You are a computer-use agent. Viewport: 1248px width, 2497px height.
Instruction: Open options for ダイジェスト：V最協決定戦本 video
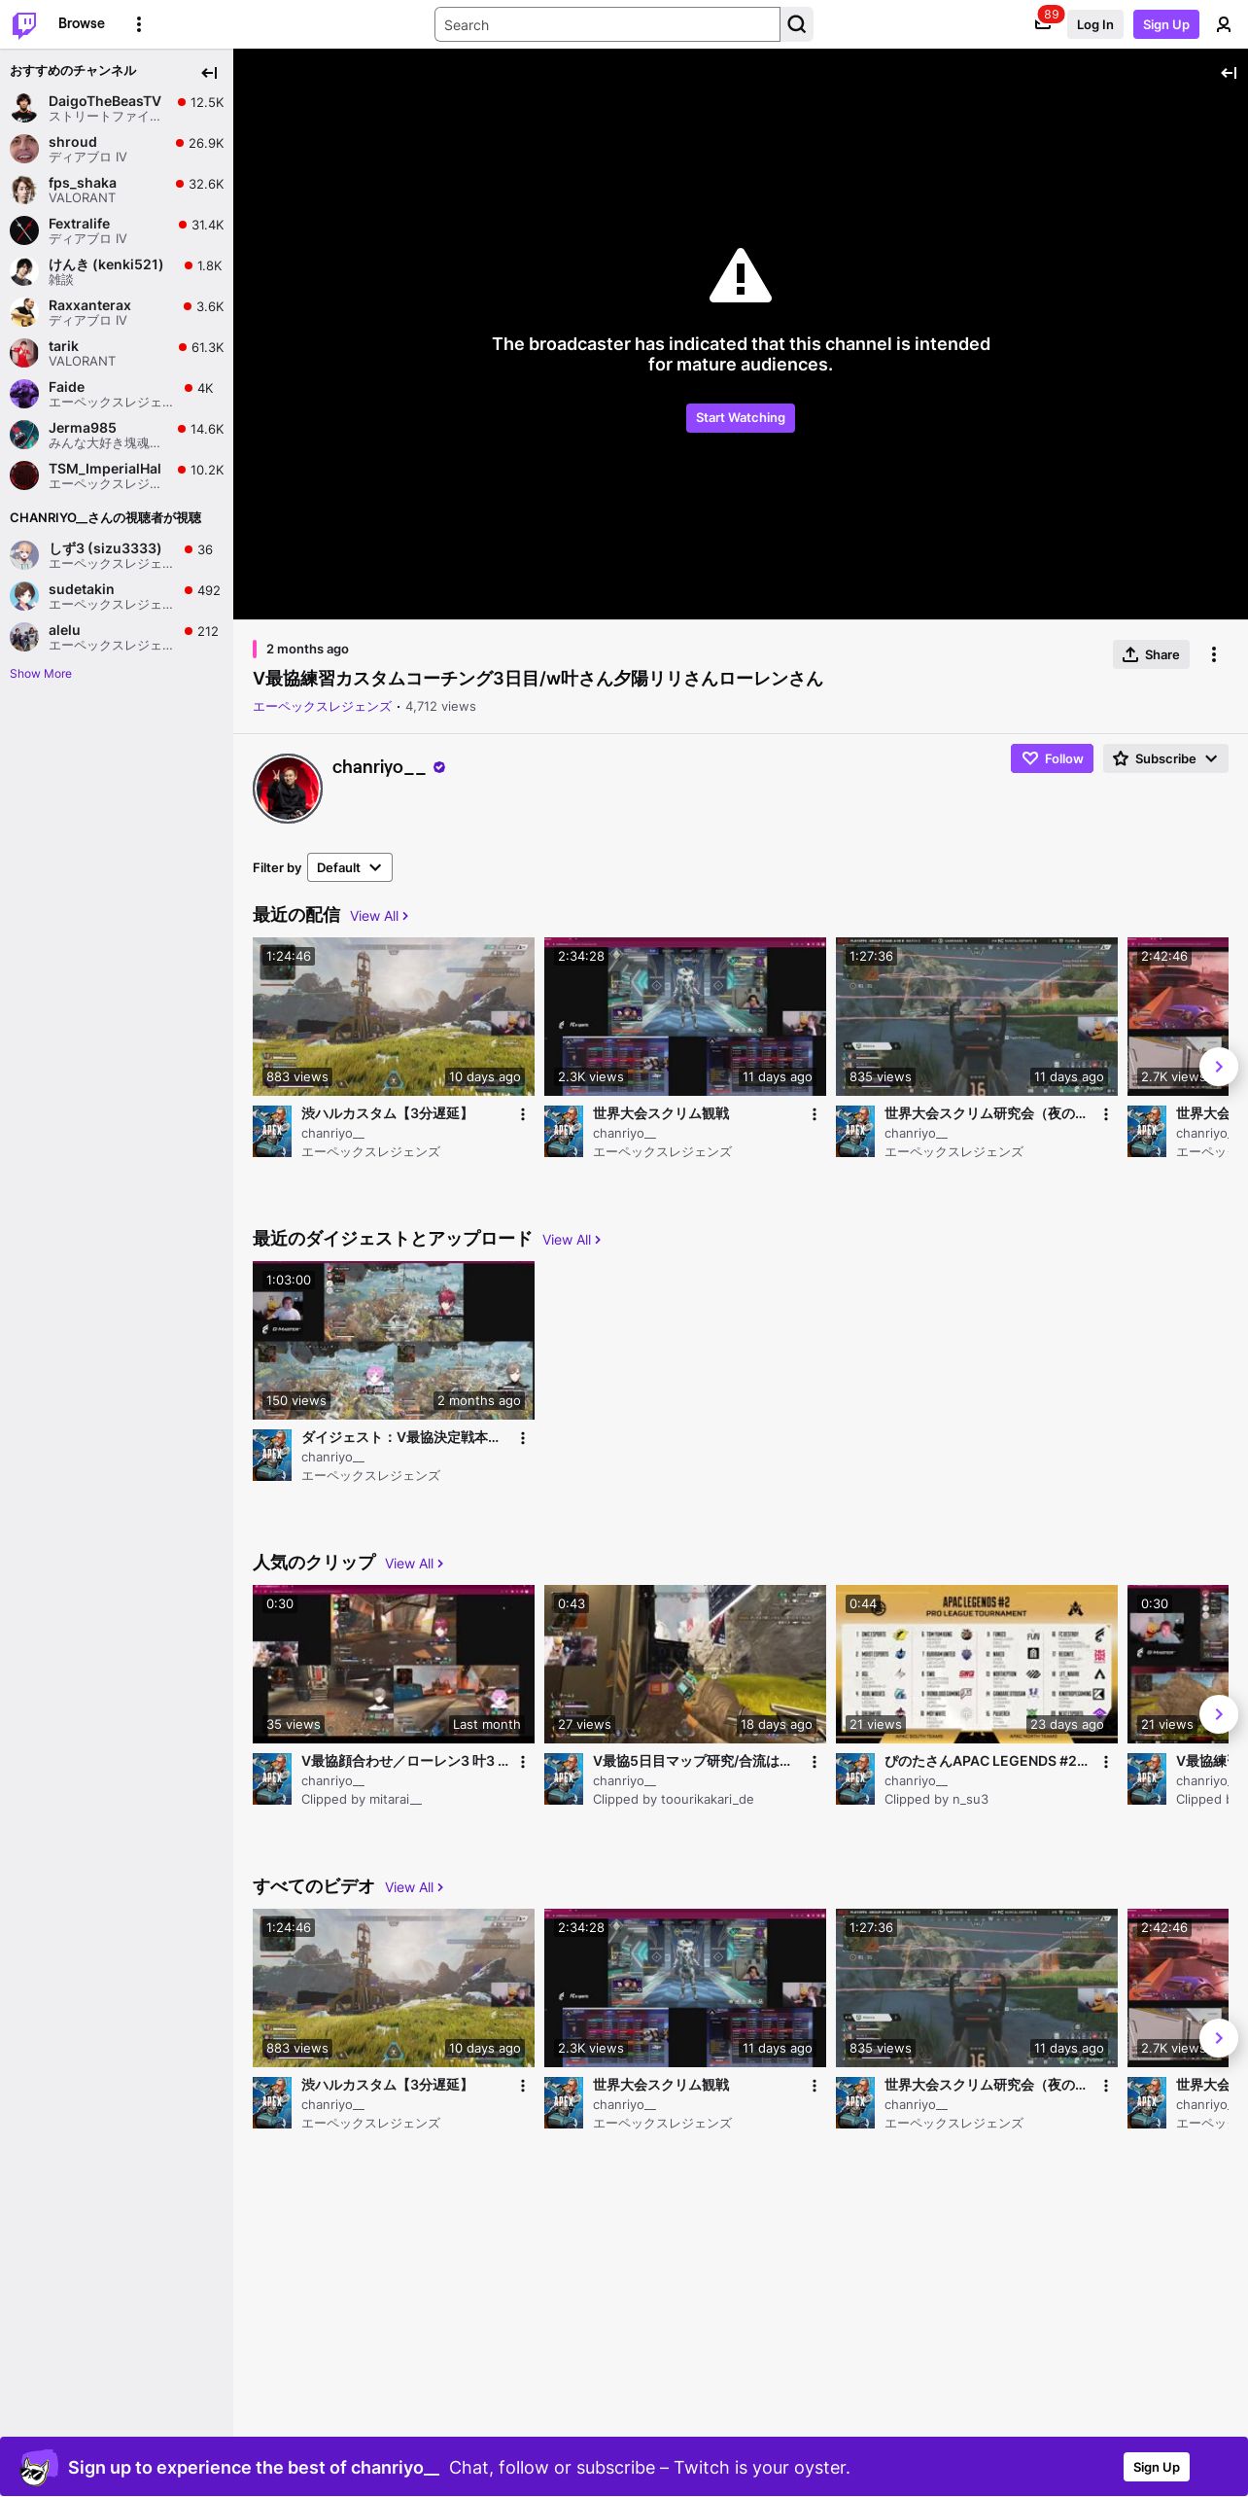click(523, 1438)
